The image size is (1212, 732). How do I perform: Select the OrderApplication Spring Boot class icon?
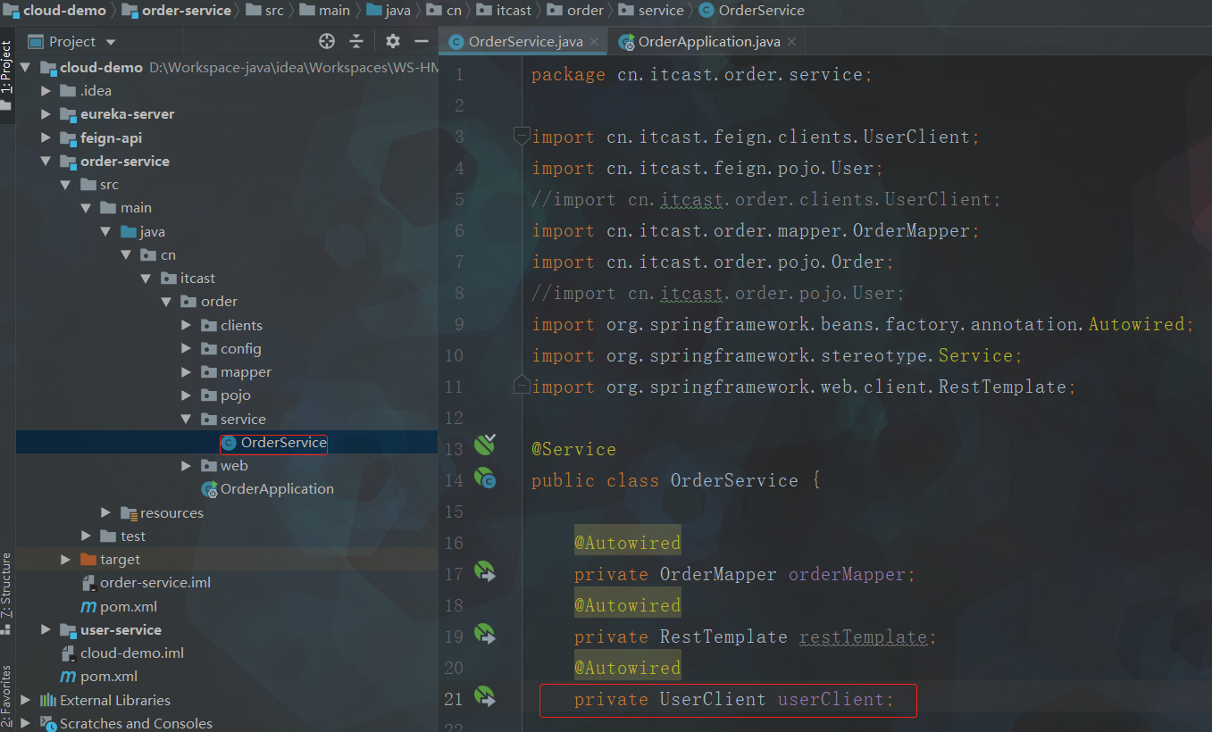click(x=210, y=489)
